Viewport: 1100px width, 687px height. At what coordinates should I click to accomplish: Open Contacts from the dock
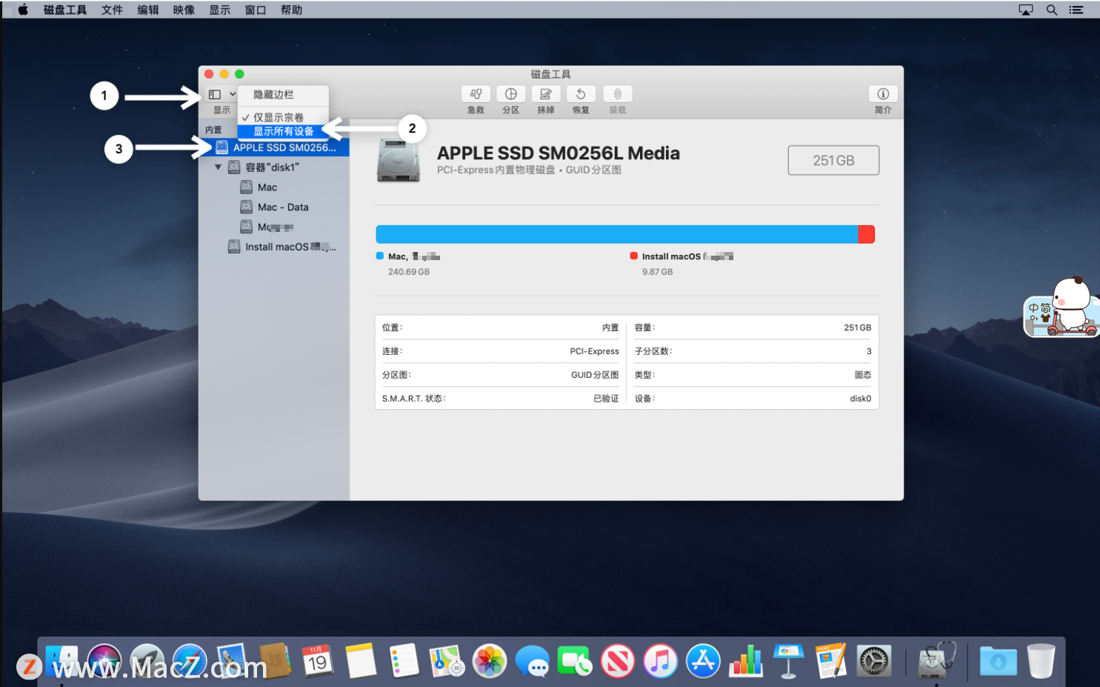(x=274, y=660)
